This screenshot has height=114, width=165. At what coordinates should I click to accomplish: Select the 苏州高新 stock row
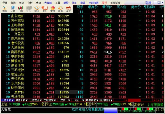[82, 21]
